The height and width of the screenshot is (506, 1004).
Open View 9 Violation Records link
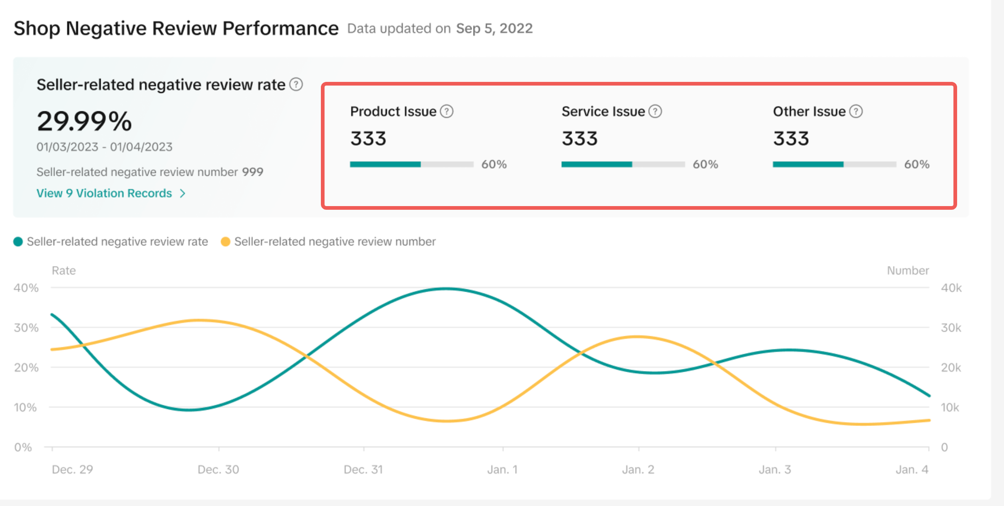104,193
